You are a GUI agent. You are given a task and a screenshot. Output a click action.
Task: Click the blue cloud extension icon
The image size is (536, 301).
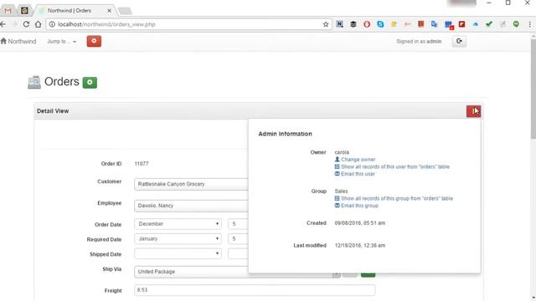tap(476, 24)
